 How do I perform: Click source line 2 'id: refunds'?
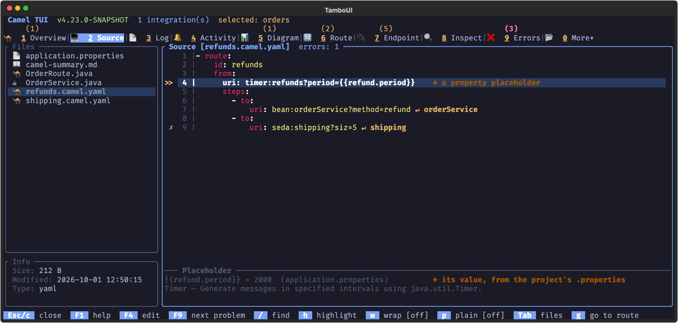coord(238,65)
